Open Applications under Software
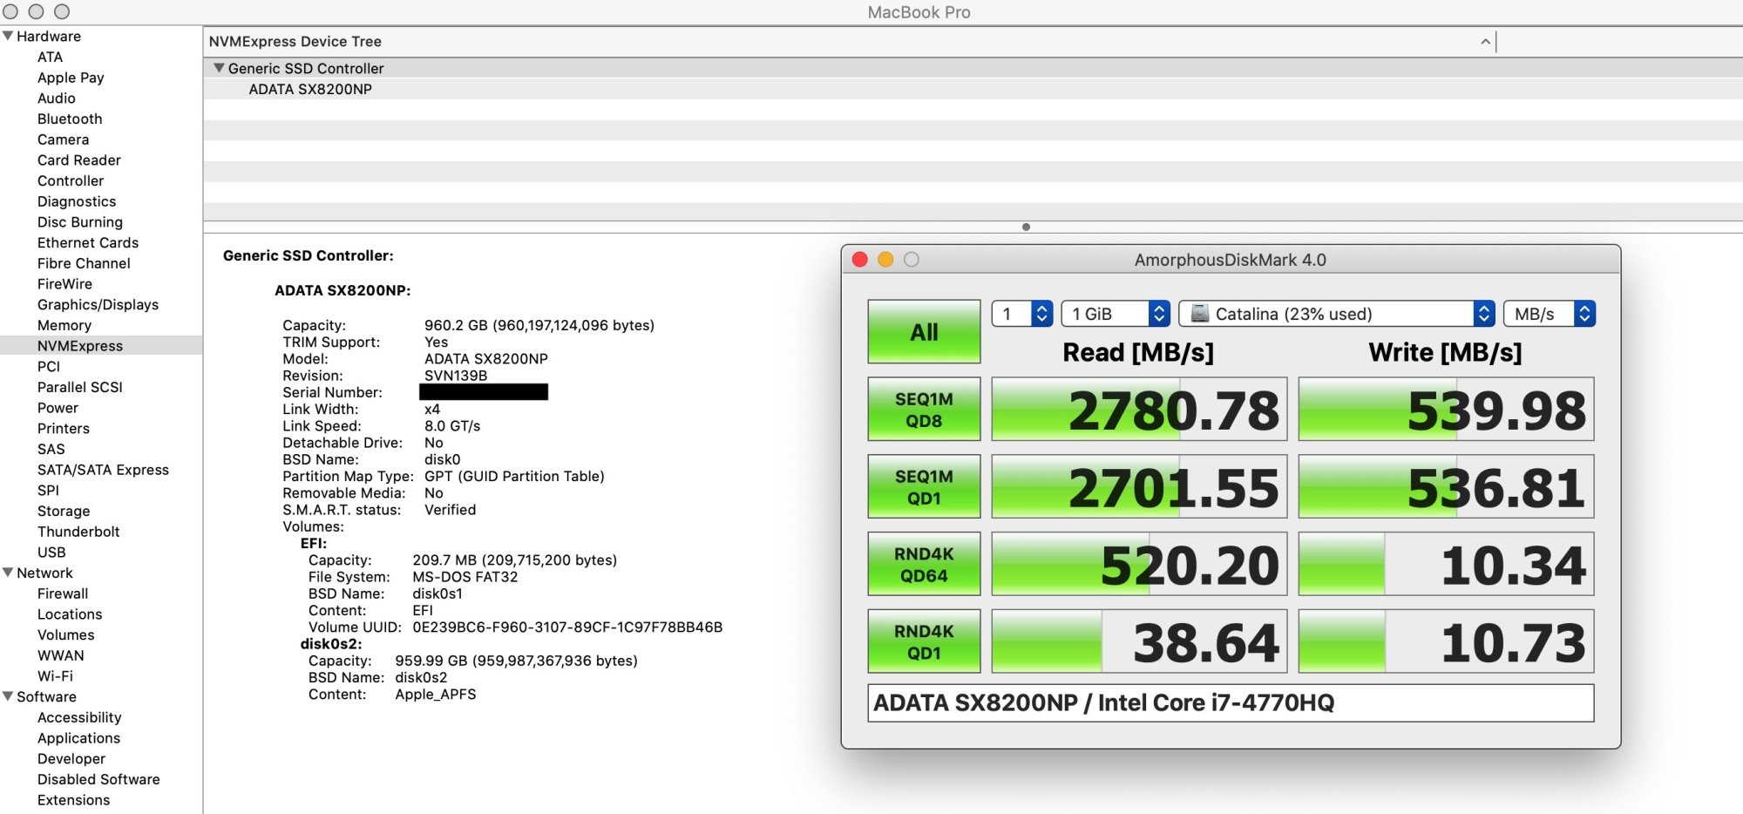1743x814 pixels. click(78, 738)
